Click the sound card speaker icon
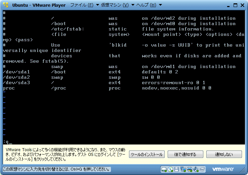The height and width of the screenshot is (175, 248). (x=196, y=169)
